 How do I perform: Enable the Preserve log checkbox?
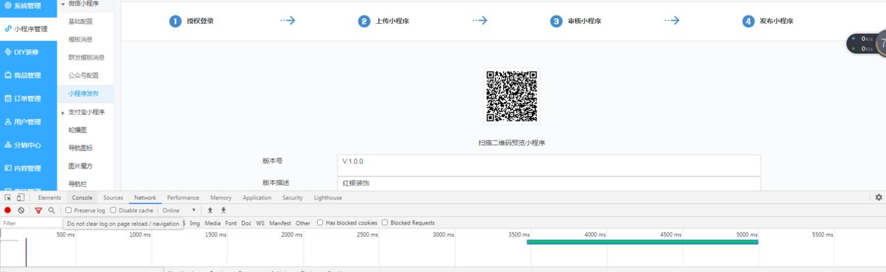[68, 211]
